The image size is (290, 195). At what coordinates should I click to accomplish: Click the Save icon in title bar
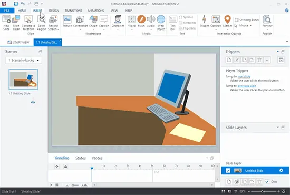point(16,4)
